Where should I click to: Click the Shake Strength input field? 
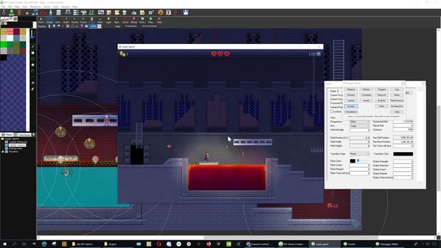click(x=403, y=161)
